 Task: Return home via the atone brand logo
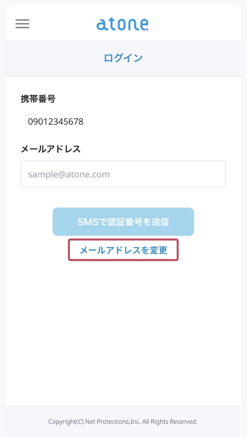pos(122,24)
